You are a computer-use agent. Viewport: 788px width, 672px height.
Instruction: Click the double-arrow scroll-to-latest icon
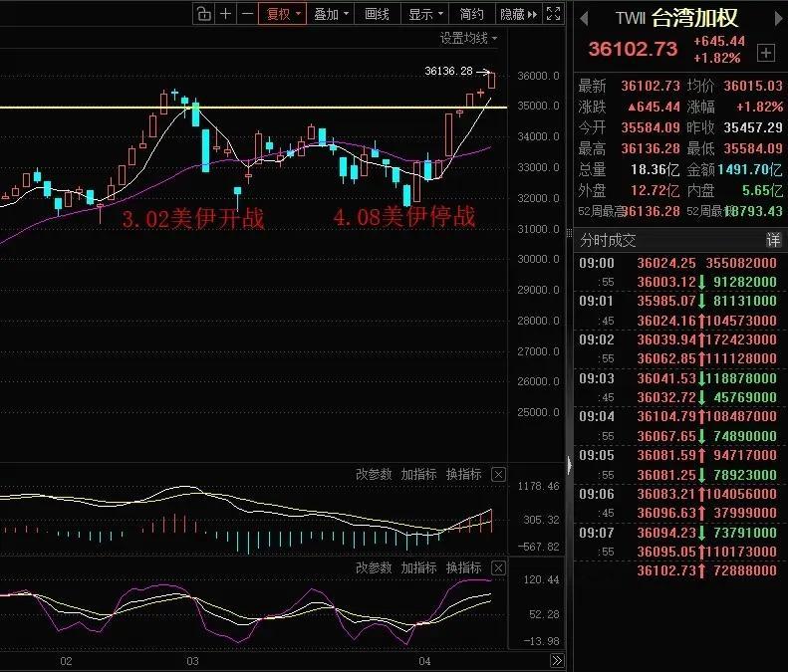tap(556, 660)
